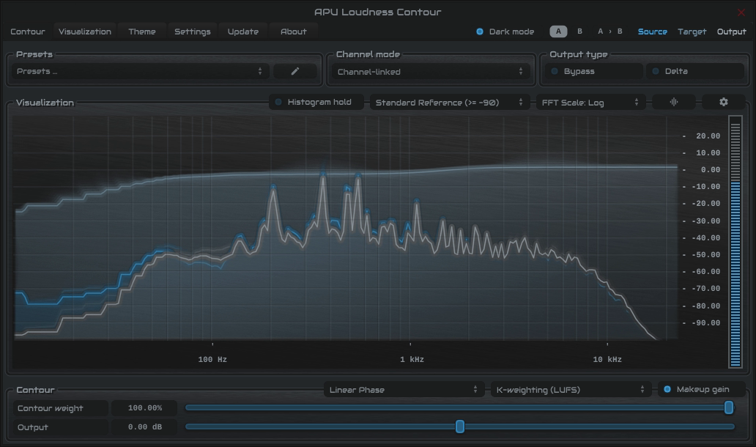Open the Settings tab
Screen dimensions: 756x447
193,32
